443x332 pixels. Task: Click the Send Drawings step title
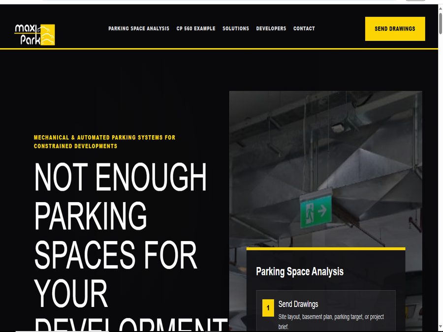pyautogui.click(x=298, y=304)
